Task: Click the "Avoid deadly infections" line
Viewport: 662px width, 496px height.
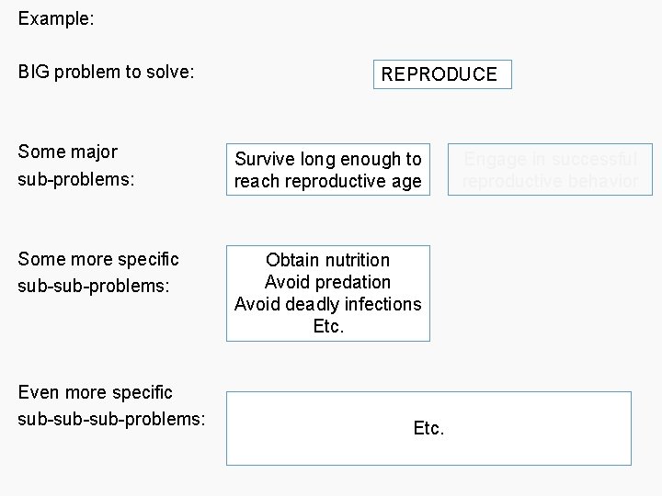Action: (327, 304)
